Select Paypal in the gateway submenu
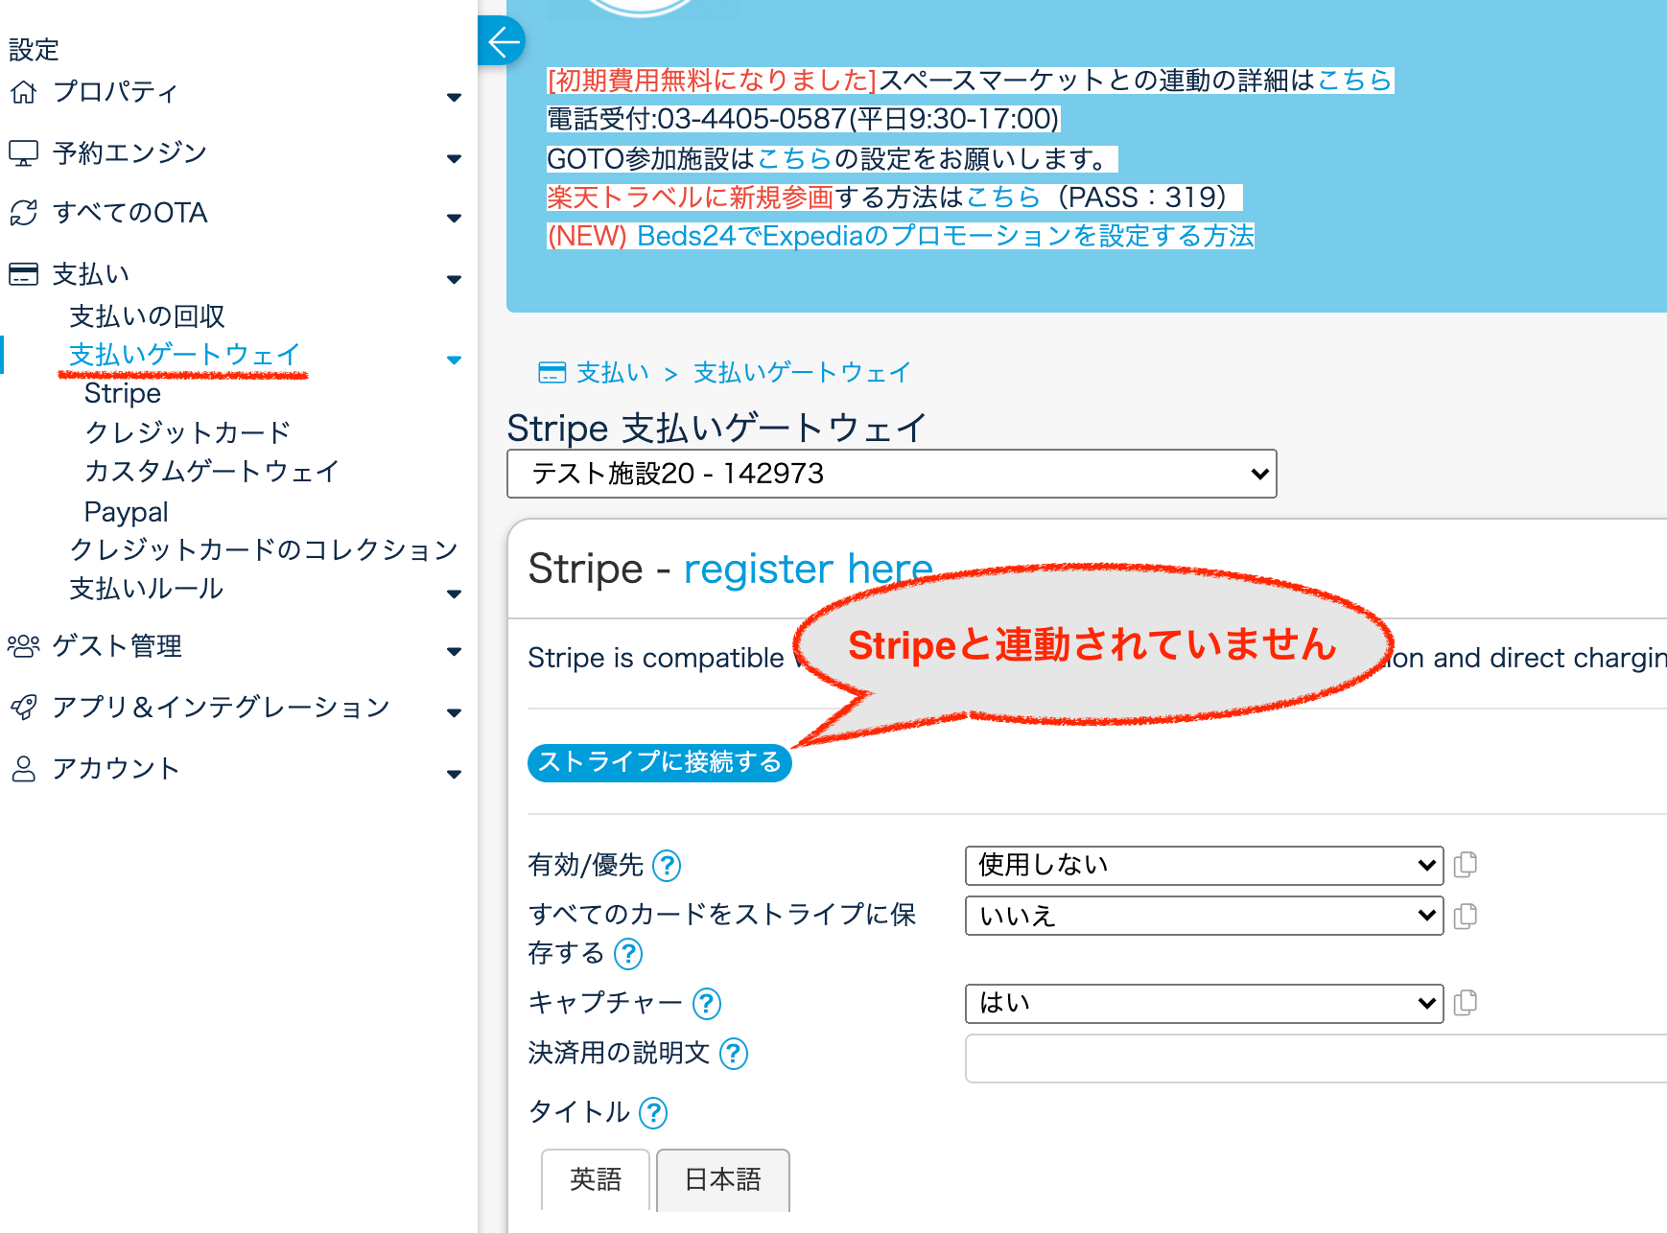Screen dimensions: 1667x1233 [126, 512]
